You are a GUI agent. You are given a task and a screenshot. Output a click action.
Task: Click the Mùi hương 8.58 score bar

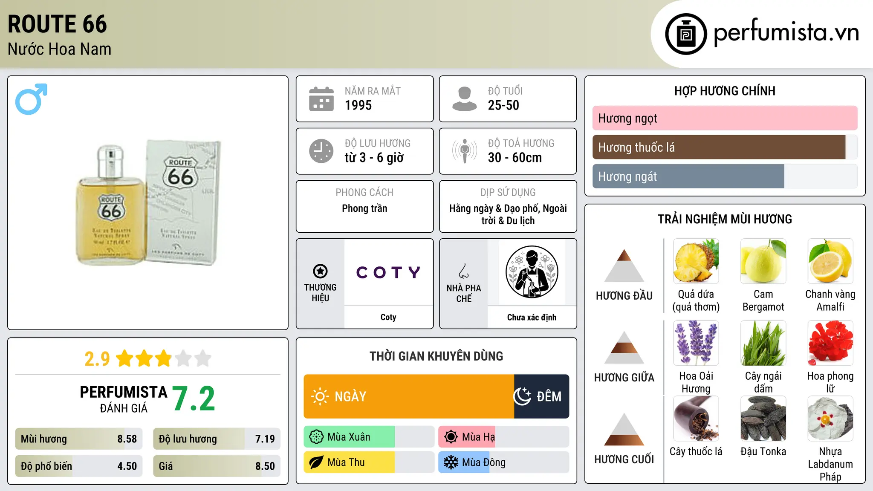[79, 439]
